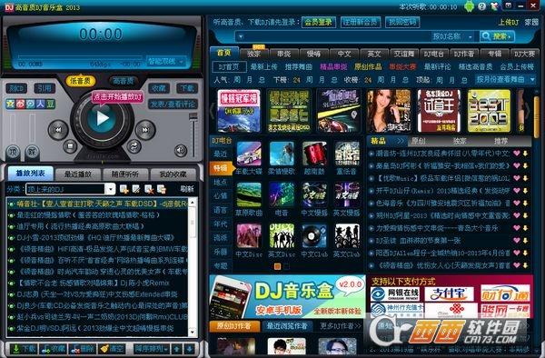Click the 收藏 button below the playlist
Viewport: 545px width, 358px height.
tap(53, 349)
